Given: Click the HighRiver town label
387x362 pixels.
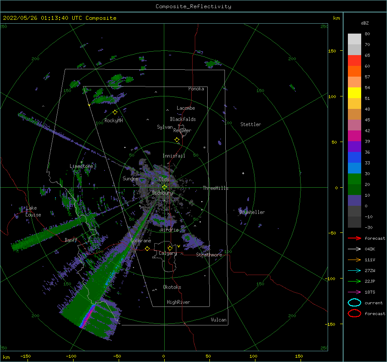Looking at the screenshot, I should point(178,302).
